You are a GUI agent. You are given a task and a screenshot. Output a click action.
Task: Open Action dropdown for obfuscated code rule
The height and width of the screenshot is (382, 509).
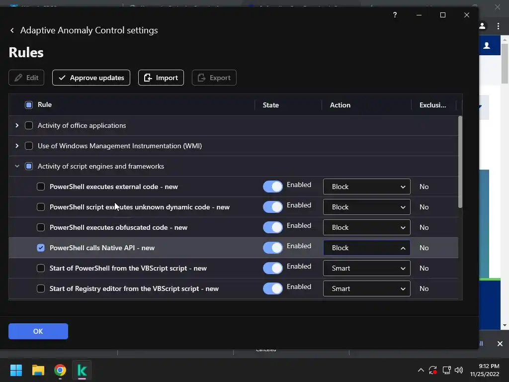click(366, 227)
